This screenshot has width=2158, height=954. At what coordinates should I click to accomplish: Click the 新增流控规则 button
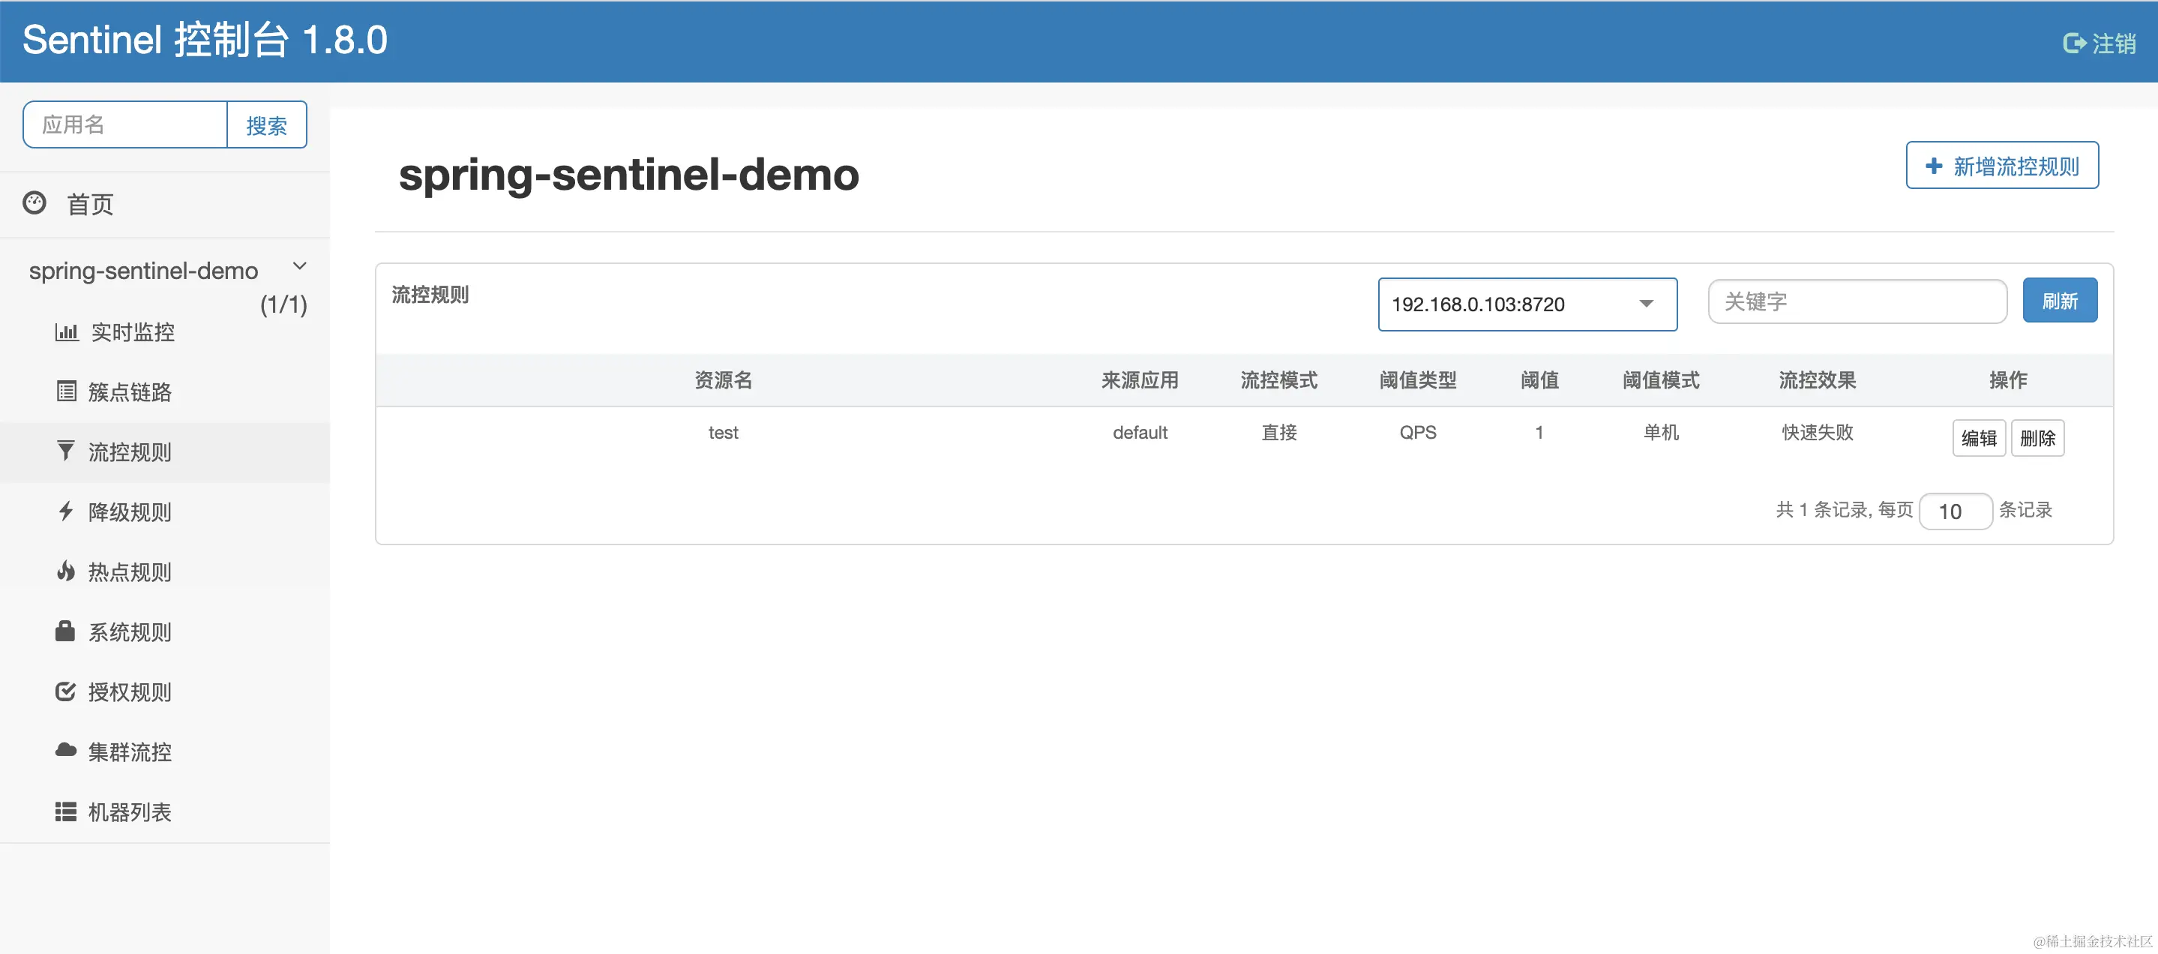(x=2001, y=166)
